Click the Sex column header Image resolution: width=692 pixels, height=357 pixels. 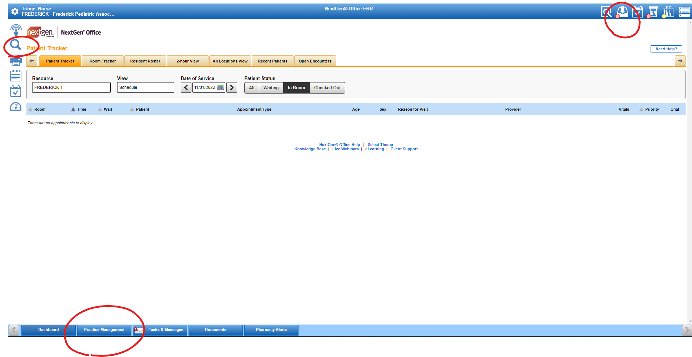383,109
